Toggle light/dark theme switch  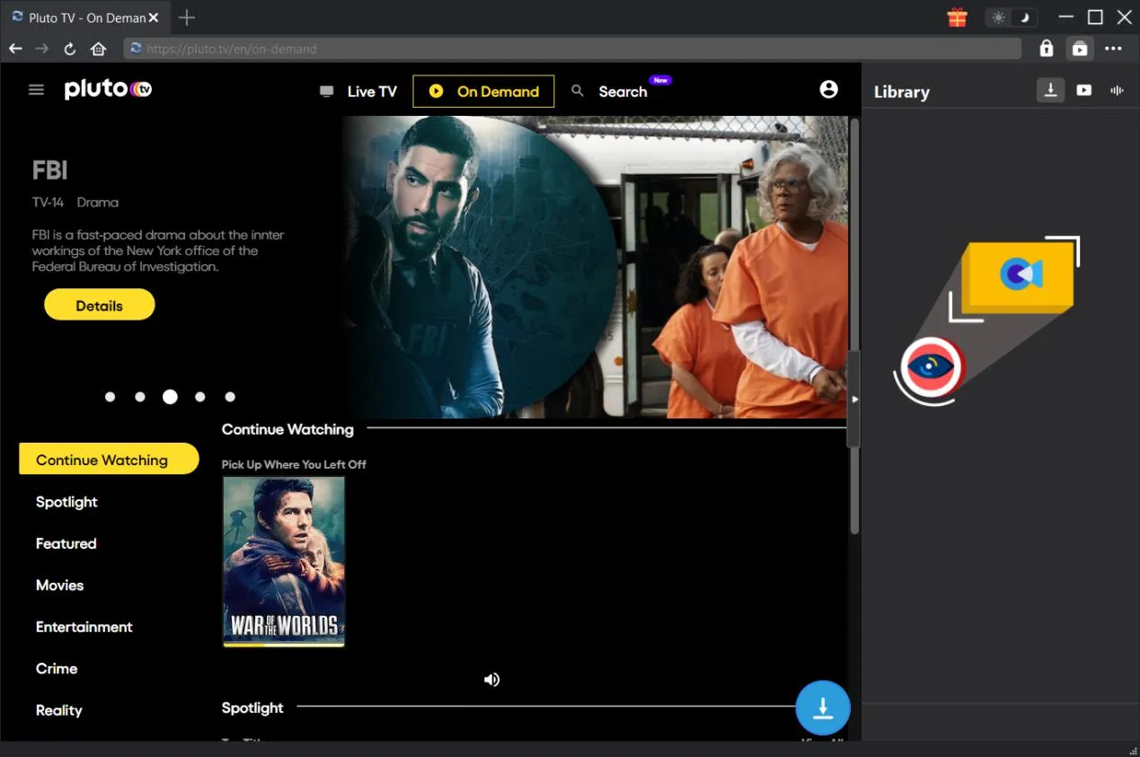(x=1011, y=17)
